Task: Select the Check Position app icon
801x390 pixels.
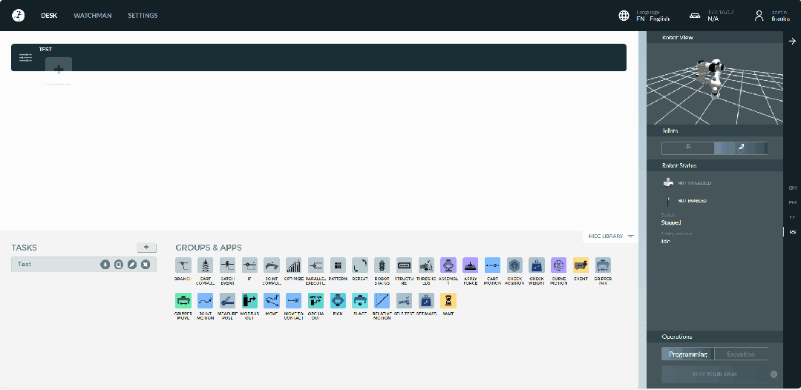Action: (514, 265)
